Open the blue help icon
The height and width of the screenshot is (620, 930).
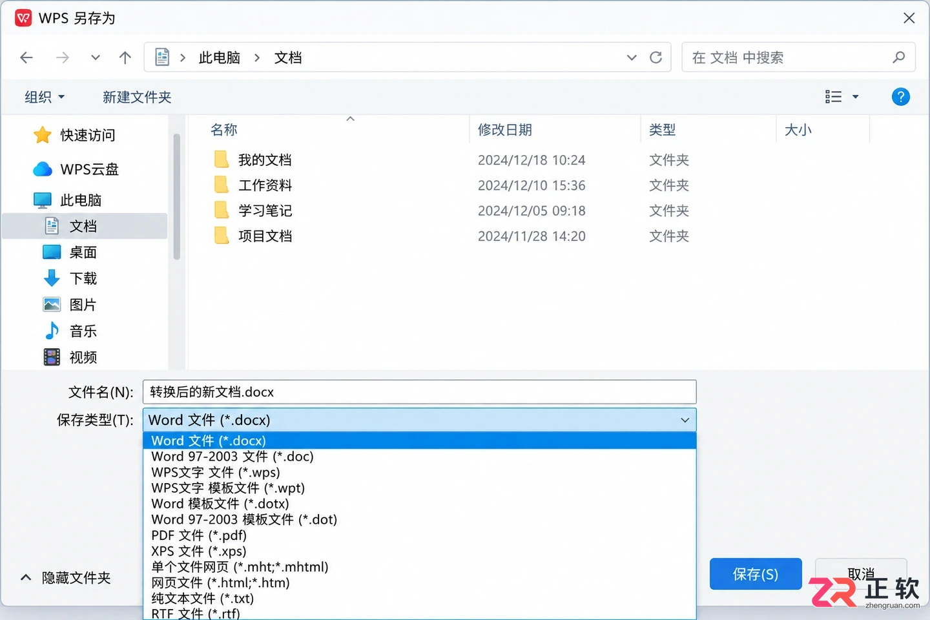click(x=900, y=97)
